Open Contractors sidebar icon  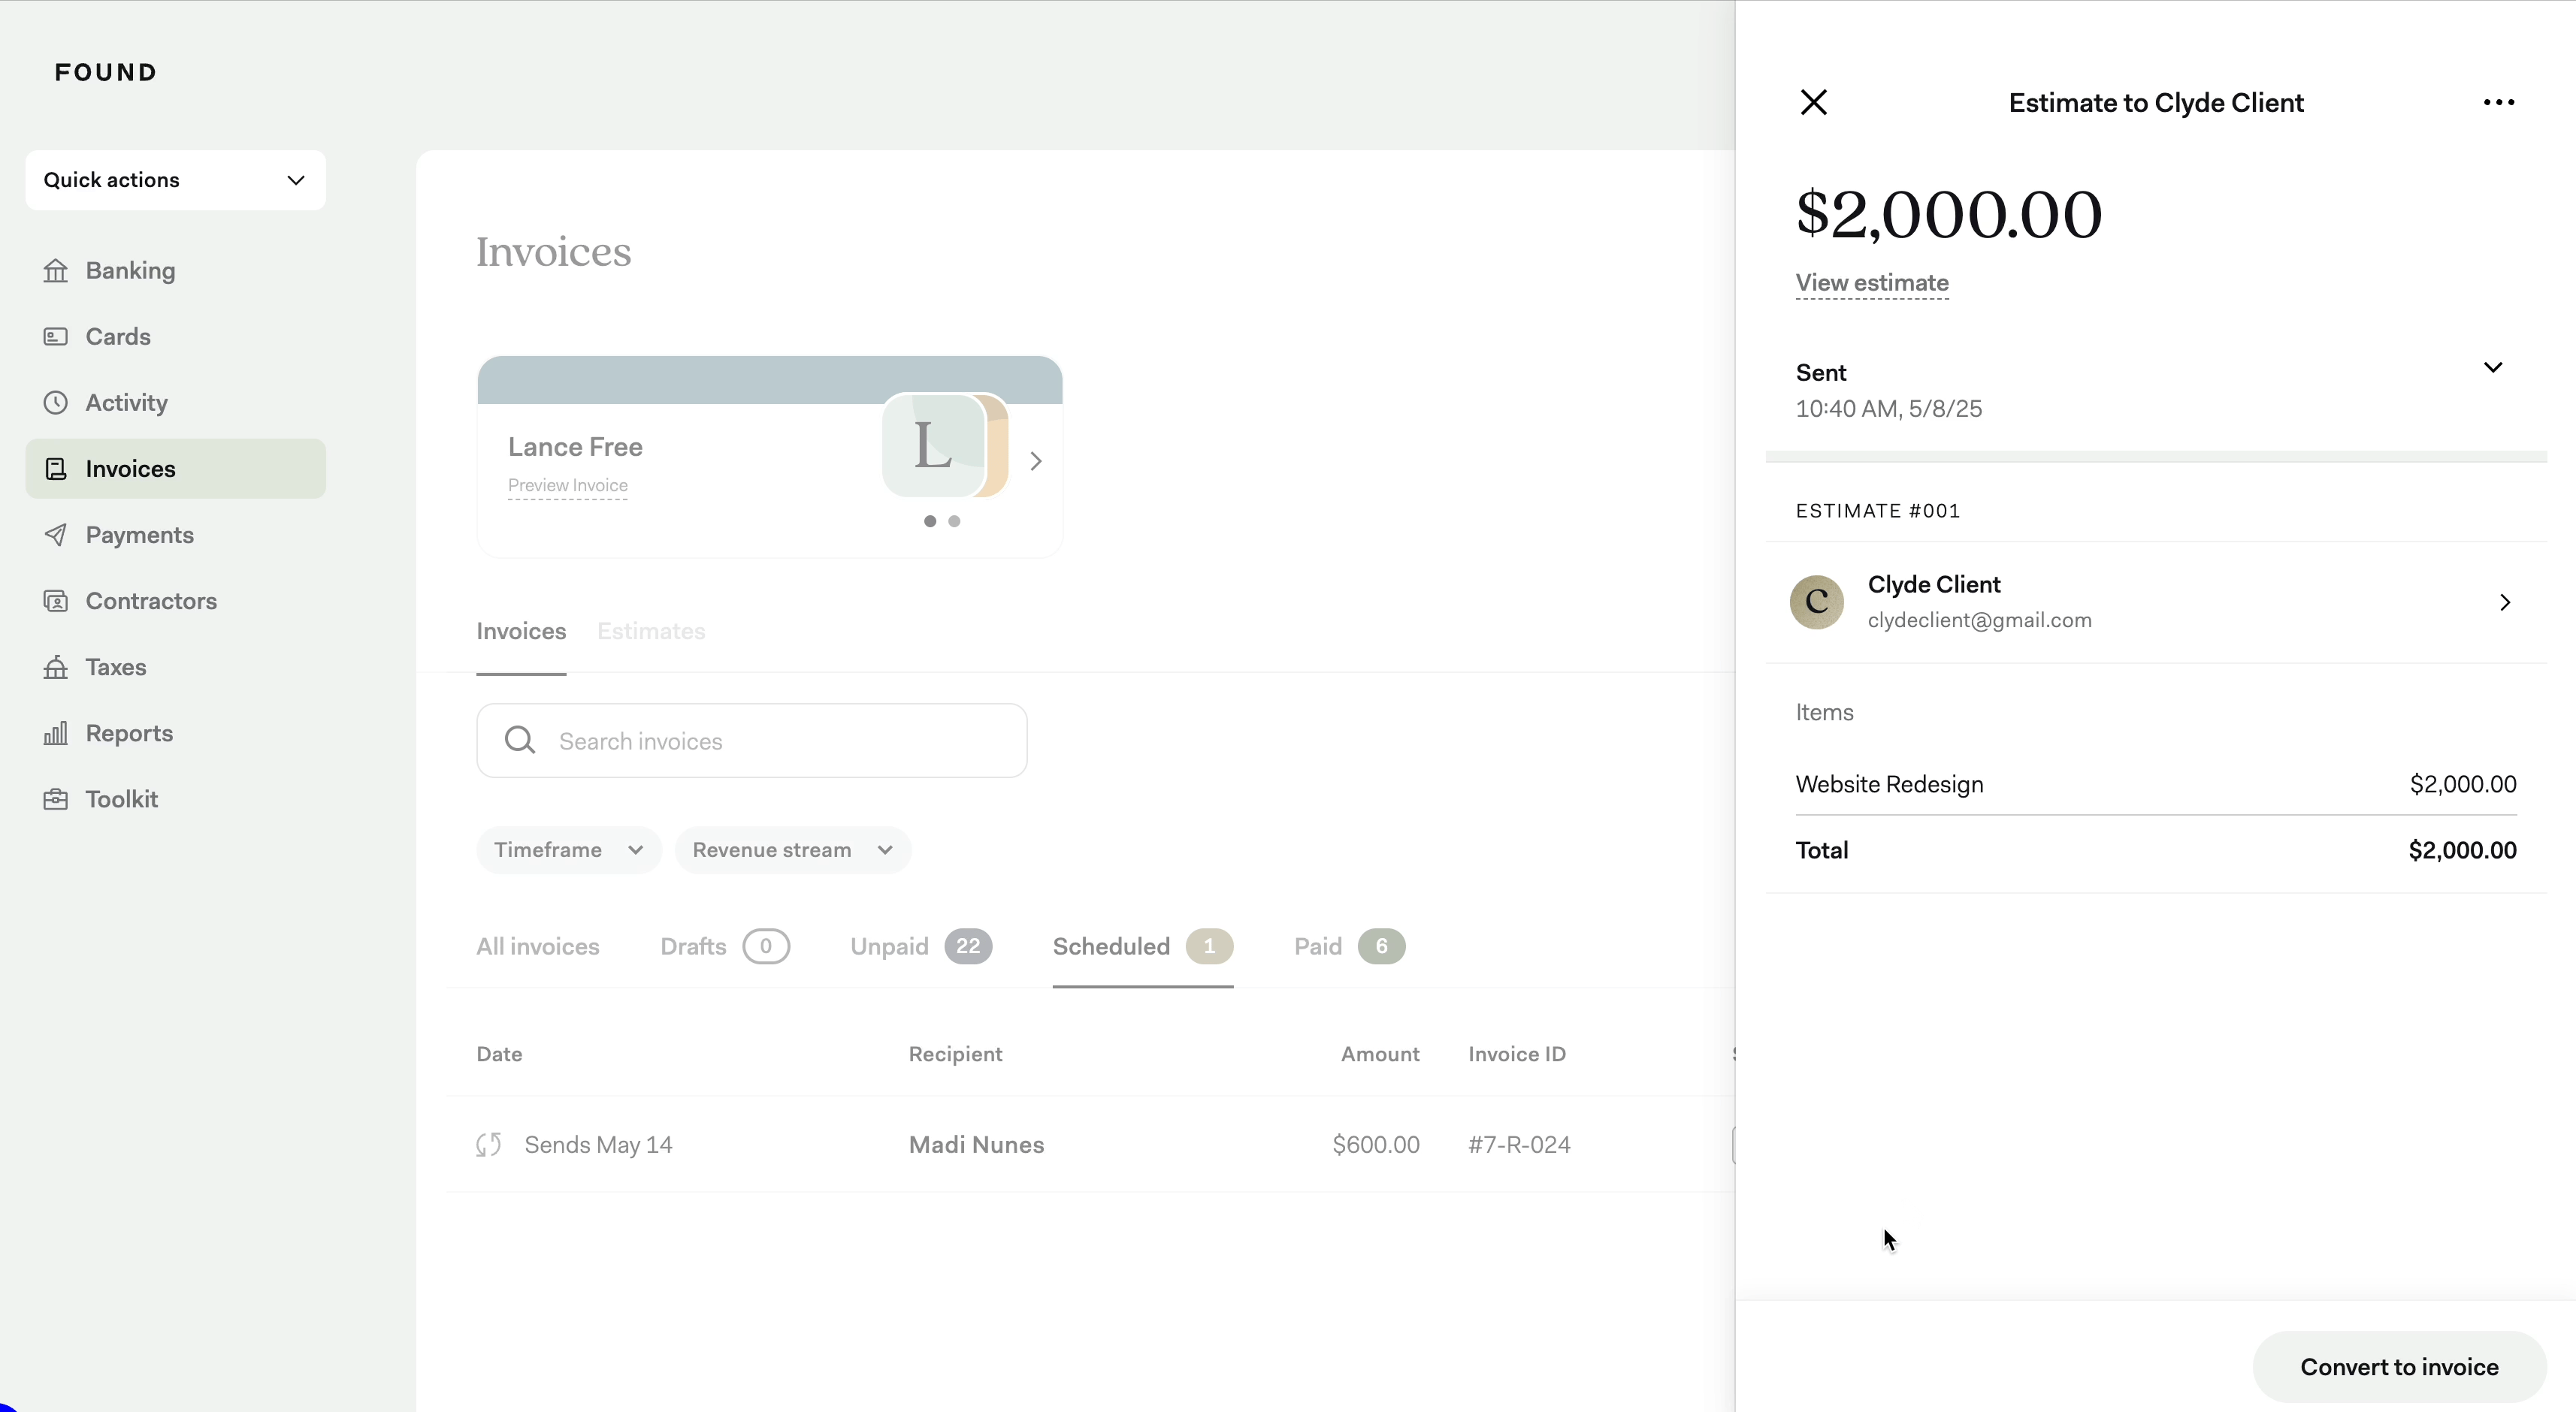56,601
